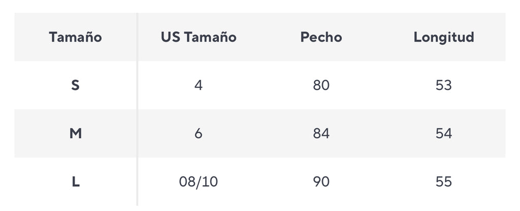This screenshot has height=211, width=520.
Task: Select the Longitud value 54
Action: [x=444, y=134]
